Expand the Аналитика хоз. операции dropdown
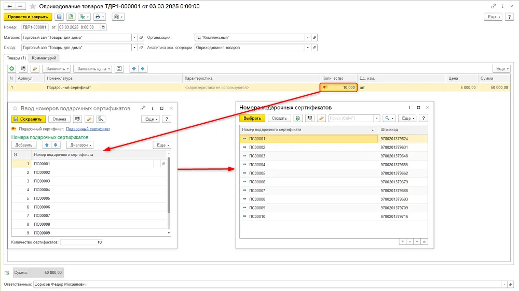This screenshot has width=519, height=291. click(308, 48)
